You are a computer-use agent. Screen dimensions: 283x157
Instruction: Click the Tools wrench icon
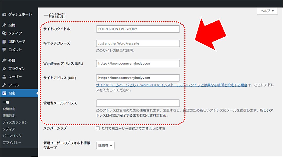tap(4, 85)
